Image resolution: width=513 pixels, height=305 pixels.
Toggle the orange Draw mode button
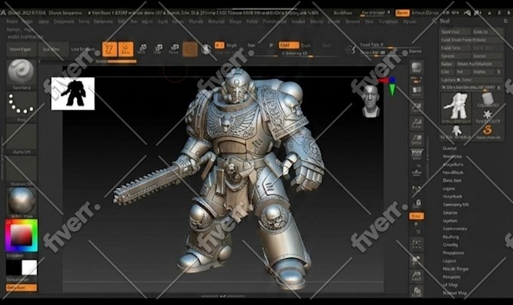click(x=126, y=49)
